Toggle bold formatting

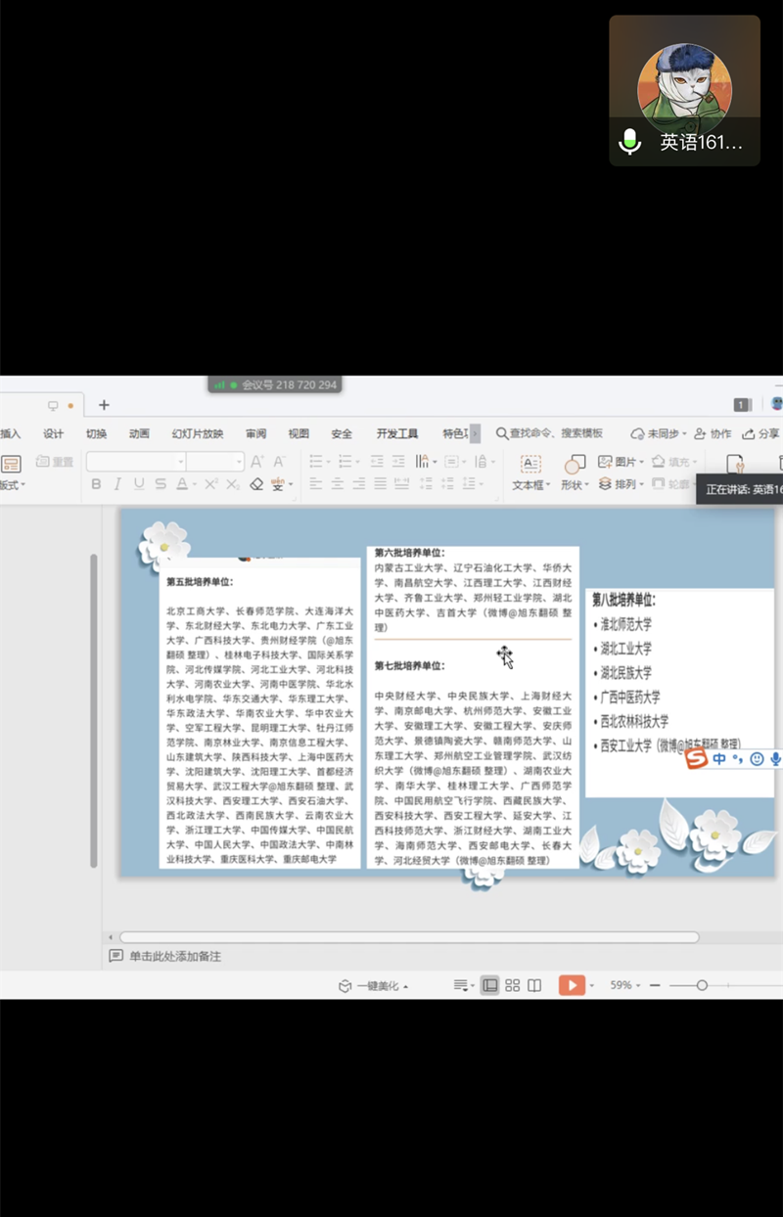click(x=96, y=484)
